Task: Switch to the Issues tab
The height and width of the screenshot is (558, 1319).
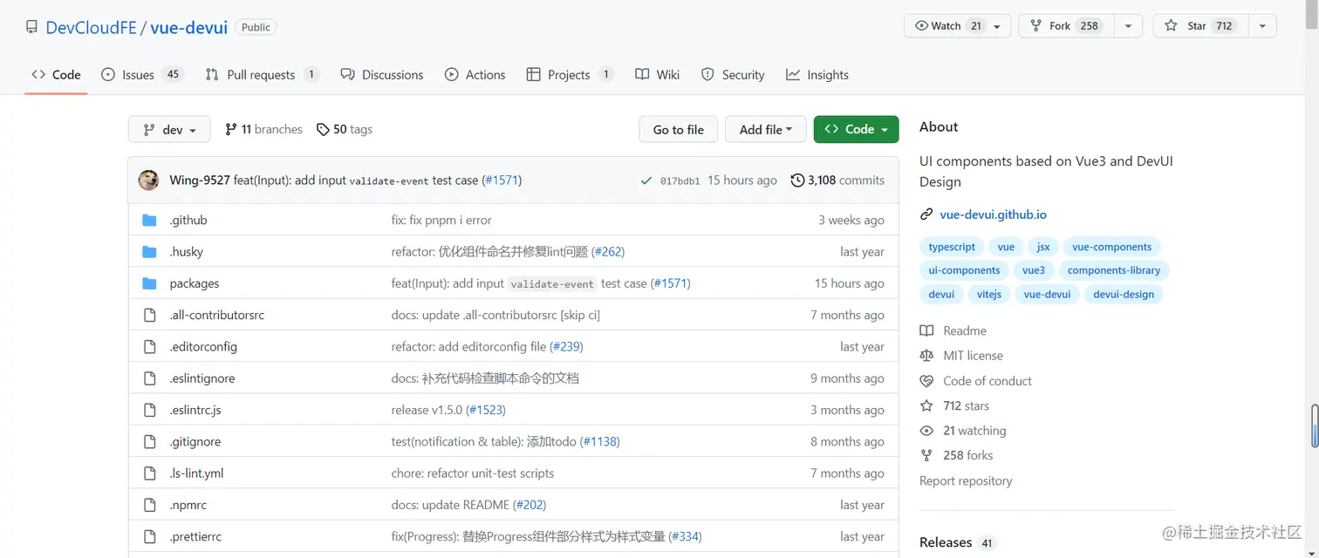Action: (x=142, y=75)
